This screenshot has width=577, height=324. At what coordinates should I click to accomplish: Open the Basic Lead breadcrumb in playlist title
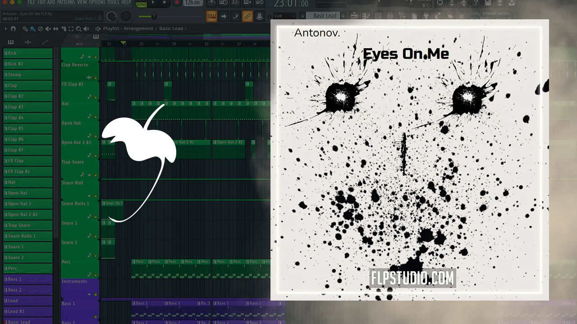(171, 28)
